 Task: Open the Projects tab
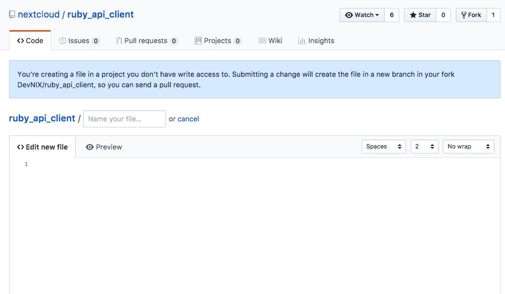[x=218, y=41]
